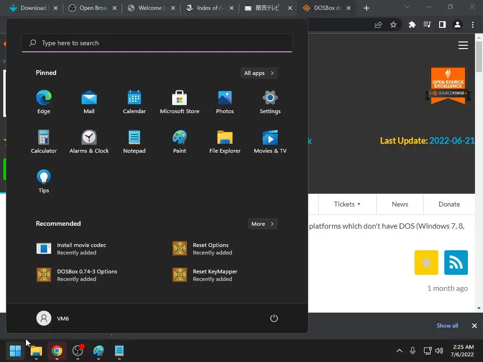Open File Explorer from pinned apps
Screen dimensions: 483x362
click(x=225, y=141)
